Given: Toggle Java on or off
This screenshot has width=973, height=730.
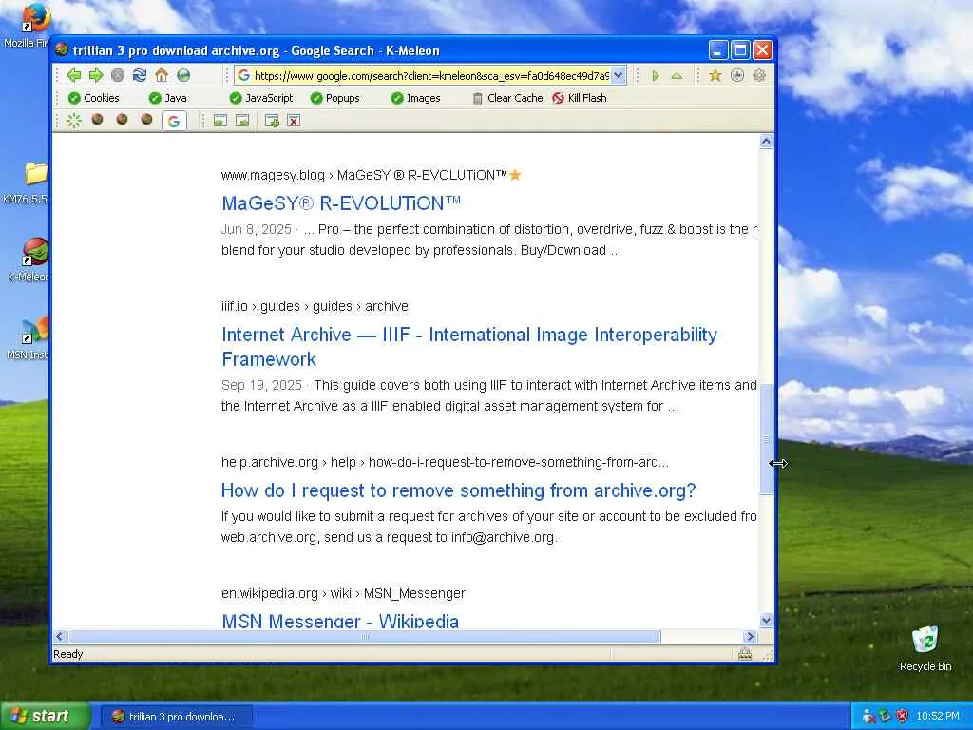Looking at the screenshot, I should (x=167, y=98).
